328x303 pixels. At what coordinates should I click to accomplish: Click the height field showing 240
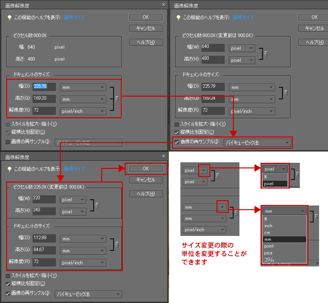(44, 211)
